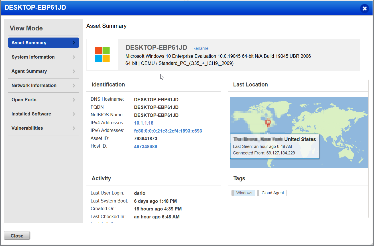Click the chevron next to Installed Software
This screenshot has height=246, width=374.
point(74,114)
